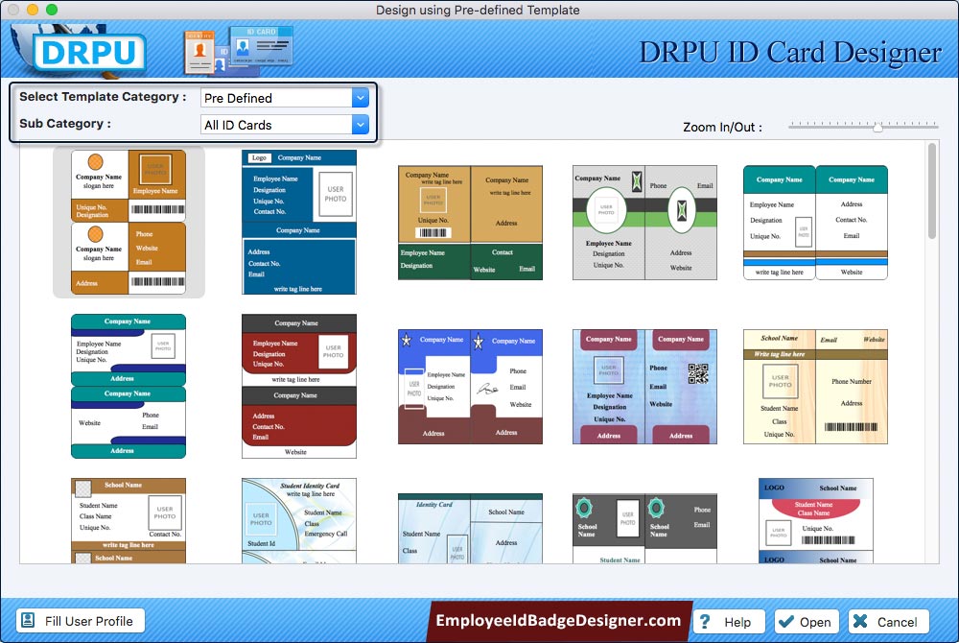Choose the LOGO School Name template with red oval
Viewport: 959px width, 643px height.
[x=816, y=521]
